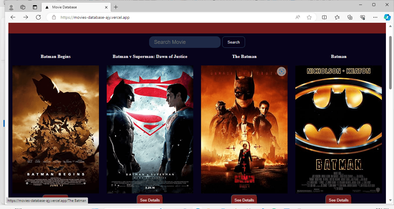View site information lock icon
This screenshot has height=209, width=394.
pyautogui.click(x=54, y=17)
